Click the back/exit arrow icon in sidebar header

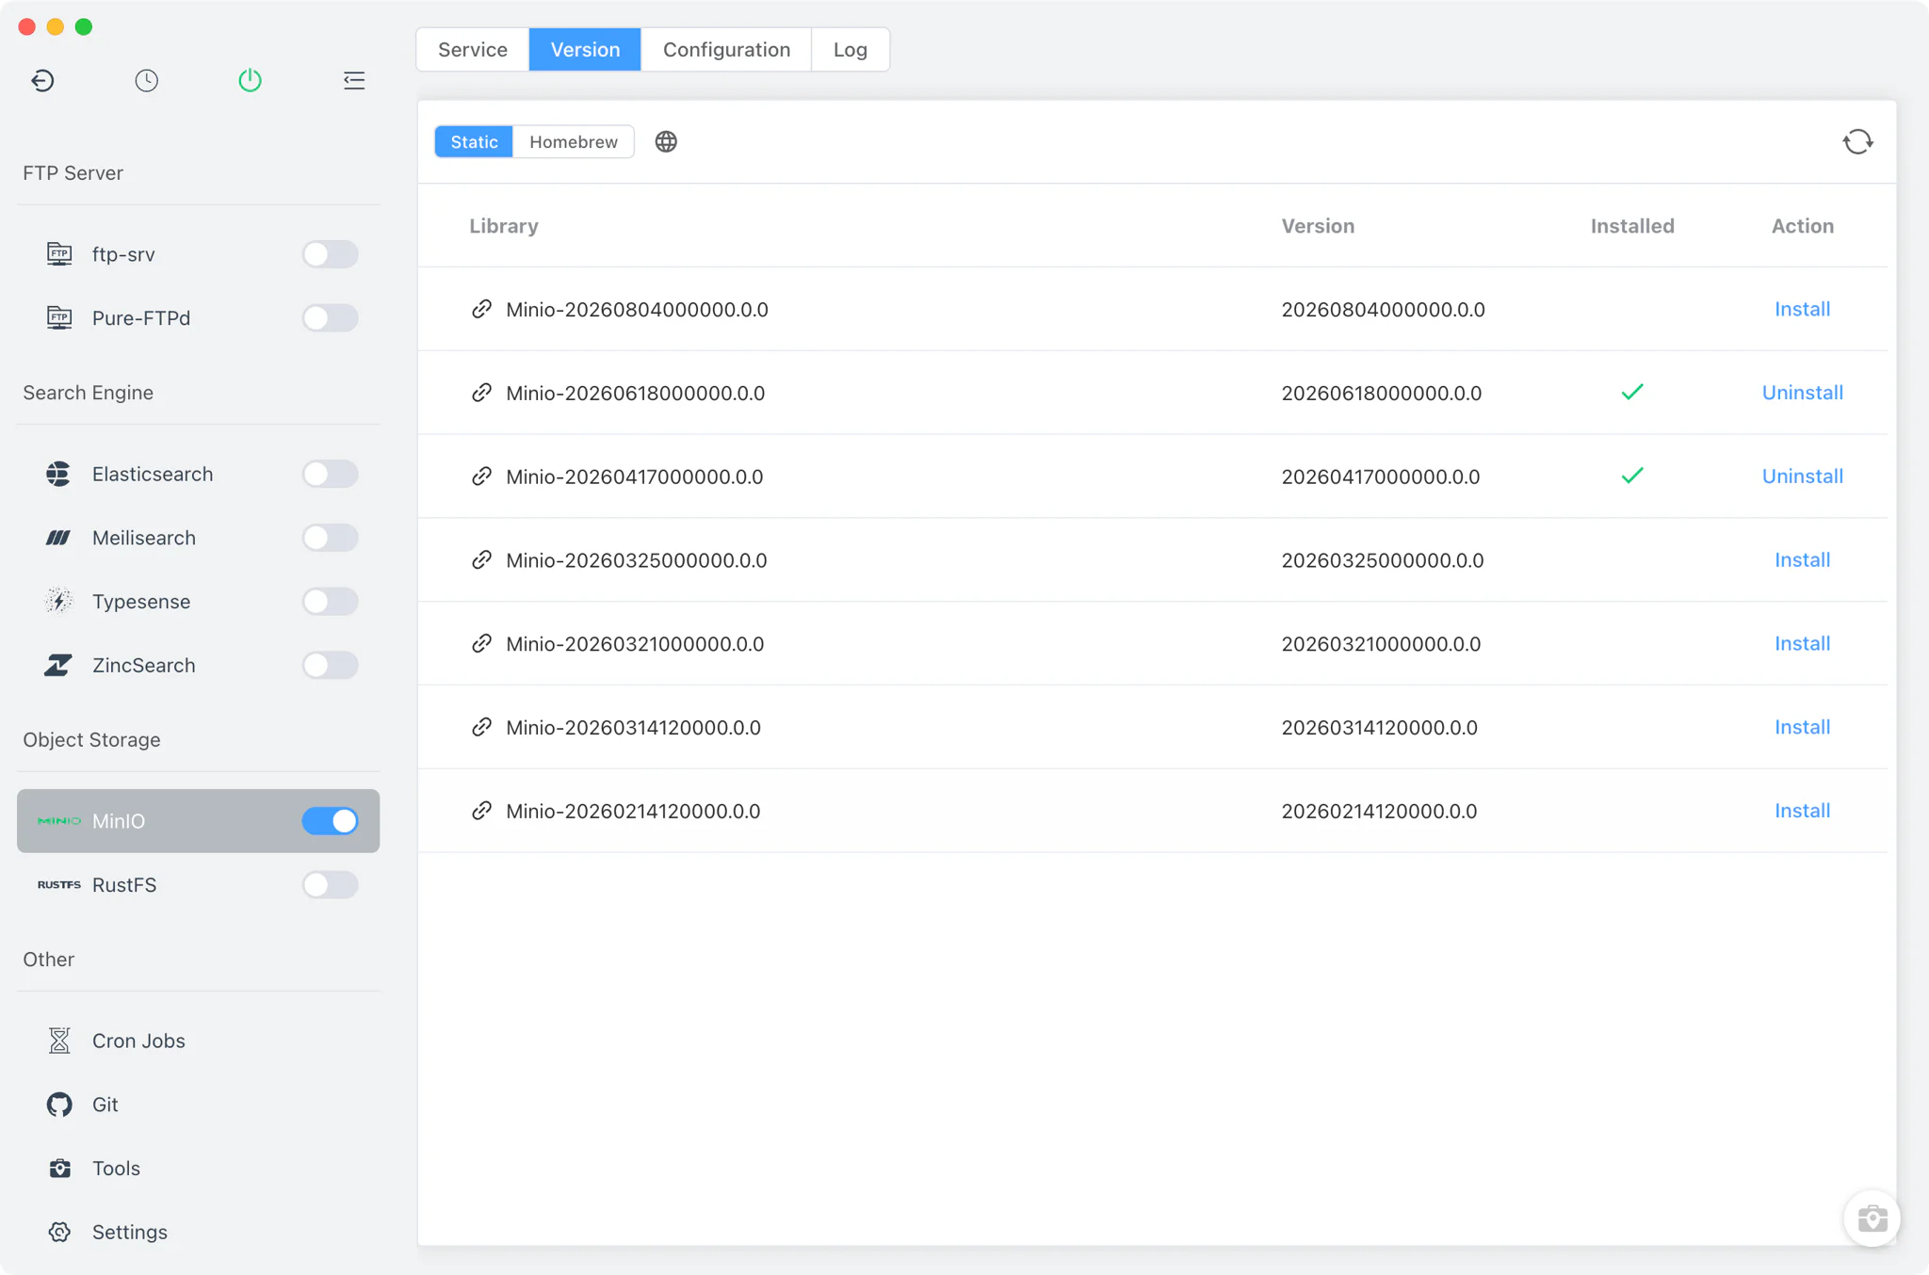(x=42, y=81)
